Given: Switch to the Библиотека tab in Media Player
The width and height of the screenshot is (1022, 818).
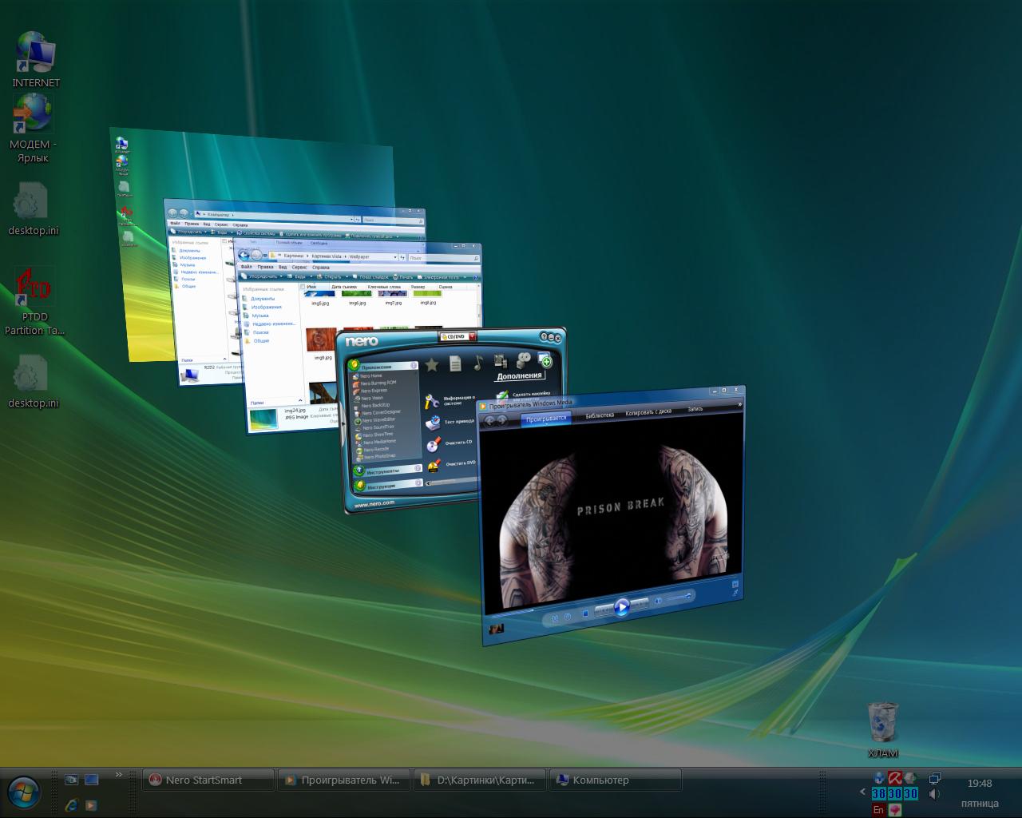Looking at the screenshot, I should [599, 415].
